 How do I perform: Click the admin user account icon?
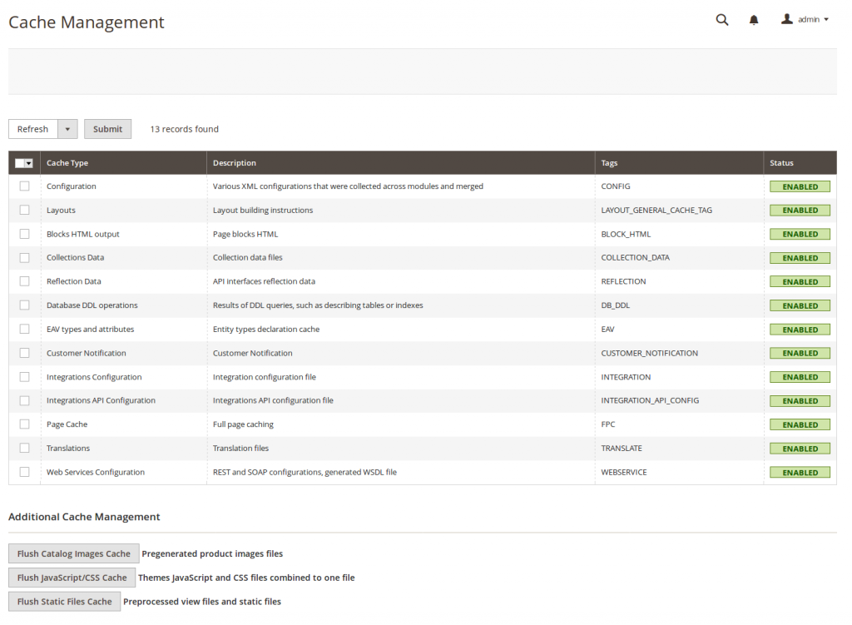tap(787, 18)
